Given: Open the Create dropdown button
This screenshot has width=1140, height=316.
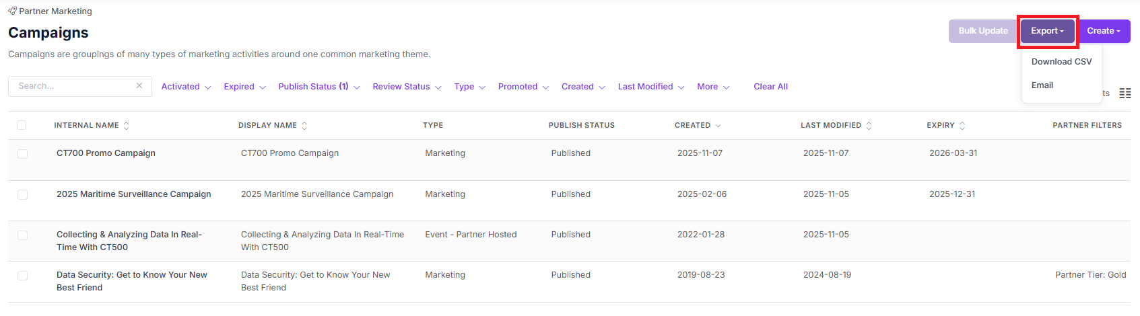Looking at the screenshot, I should pos(1103,31).
